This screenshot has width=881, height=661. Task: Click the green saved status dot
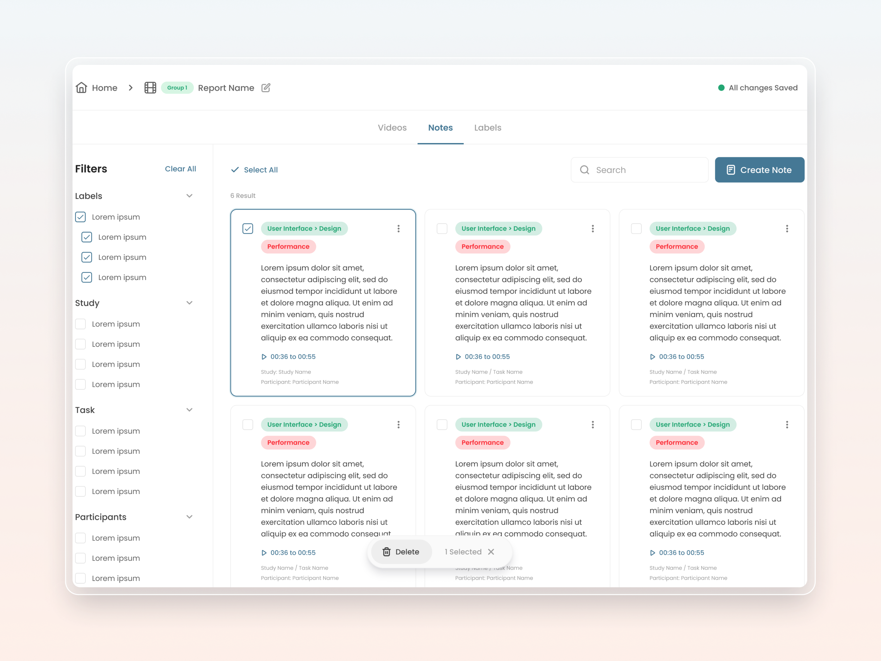pos(721,88)
